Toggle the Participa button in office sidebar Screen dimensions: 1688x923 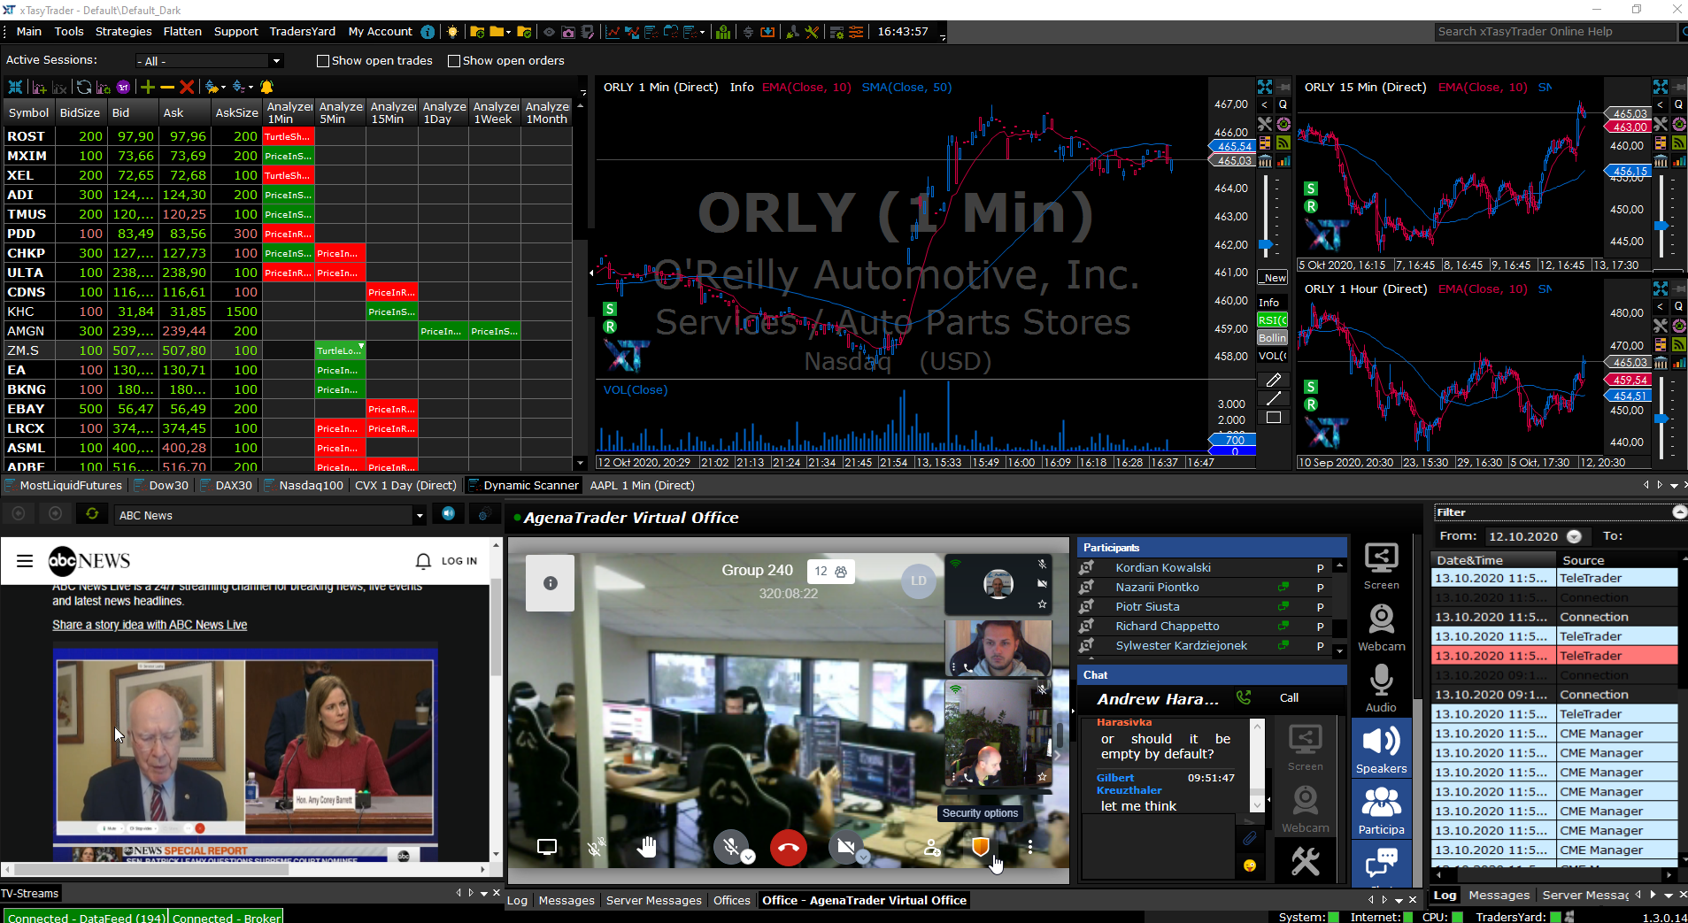coord(1381,811)
